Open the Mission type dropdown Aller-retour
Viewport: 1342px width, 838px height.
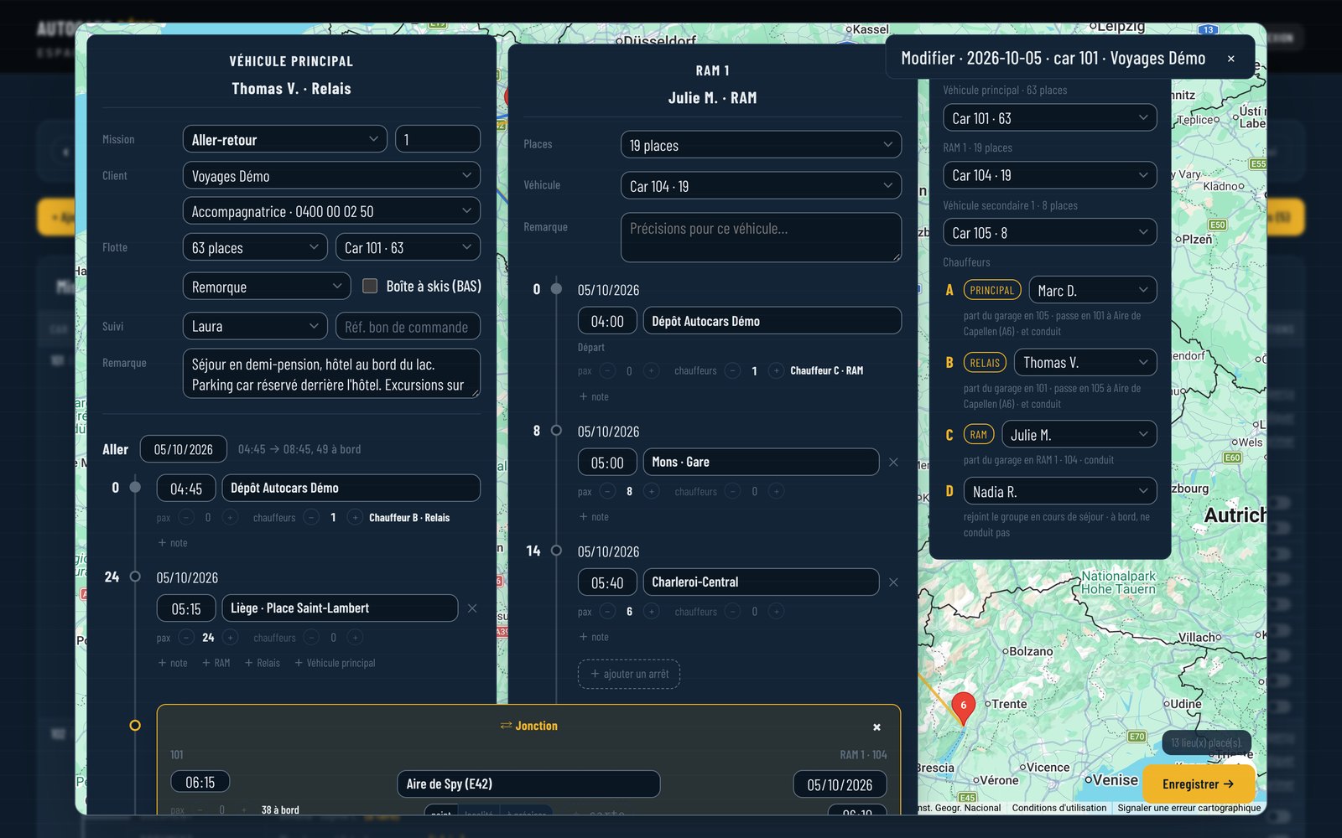pyautogui.click(x=284, y=139)
